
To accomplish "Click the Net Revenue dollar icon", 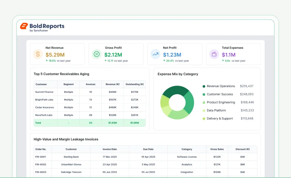I will (38, 54).
